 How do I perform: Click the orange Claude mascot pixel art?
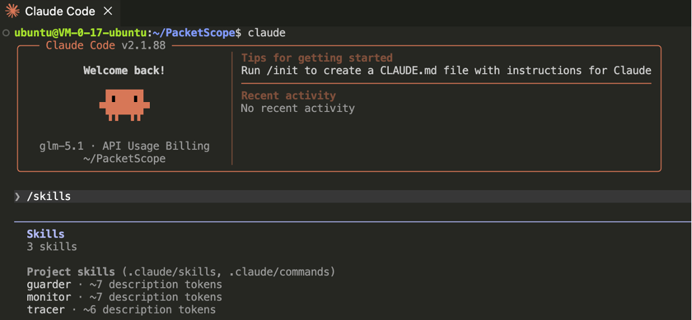pyautogui.click(x=124, y=105)
